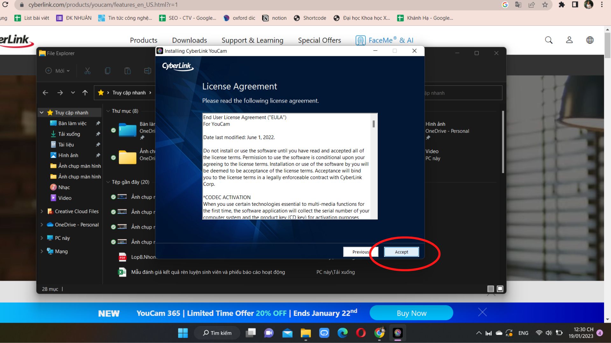Click the Google Translate icon in address bar
Screen dimensions: 611x343
518,5
